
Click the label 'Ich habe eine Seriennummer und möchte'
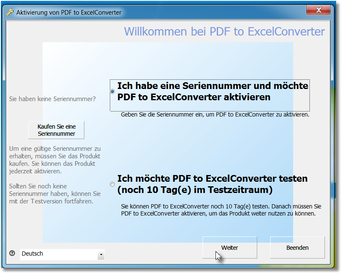[213, 86]
